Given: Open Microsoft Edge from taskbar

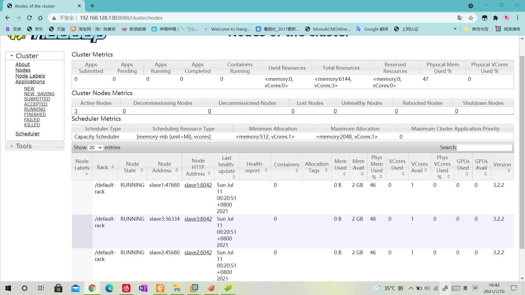Looking at the screenshot, I should pyautogui.click(x=109, y=288).
